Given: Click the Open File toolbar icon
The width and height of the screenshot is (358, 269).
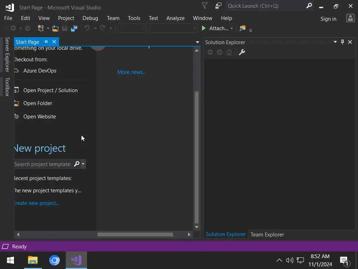Looking at the screenshot, I should pos(55,28).
